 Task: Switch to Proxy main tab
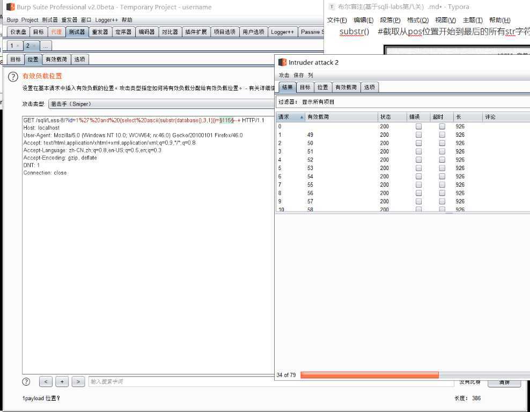click(x=56, y=32)
